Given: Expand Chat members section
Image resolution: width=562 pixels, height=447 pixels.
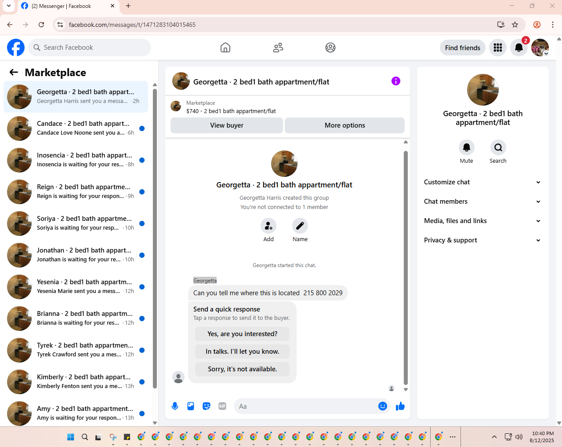Looking at the screenshot, I should point(482,202).
